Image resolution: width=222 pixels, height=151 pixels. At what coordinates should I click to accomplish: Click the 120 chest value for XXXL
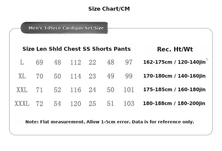[76, 104]
